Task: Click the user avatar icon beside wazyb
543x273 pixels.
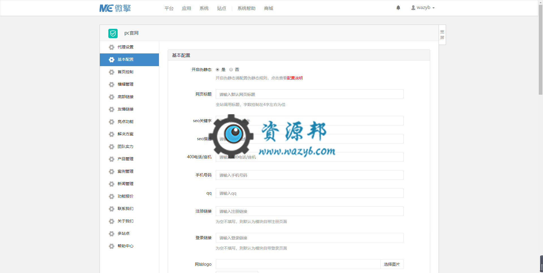Action: (413, 8)
